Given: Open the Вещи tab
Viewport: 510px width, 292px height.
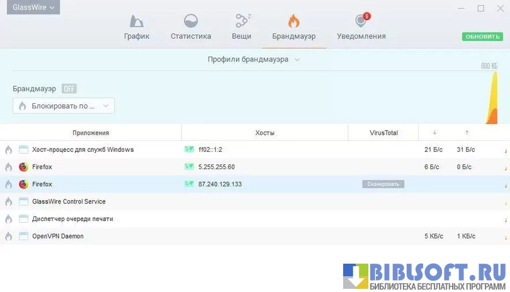Looking at the screenshot, I should point(242,28).
